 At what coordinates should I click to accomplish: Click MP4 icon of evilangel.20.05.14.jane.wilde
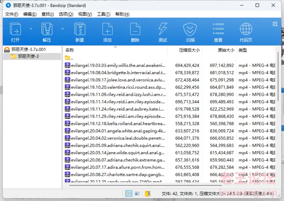click(67, 153)
